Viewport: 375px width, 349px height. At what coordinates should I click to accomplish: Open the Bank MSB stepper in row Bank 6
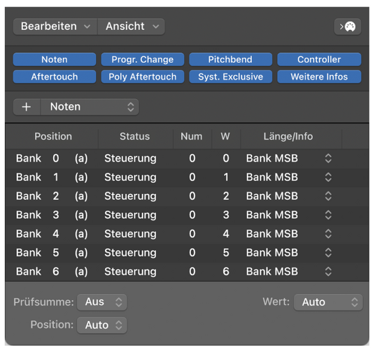coord(328,272)
